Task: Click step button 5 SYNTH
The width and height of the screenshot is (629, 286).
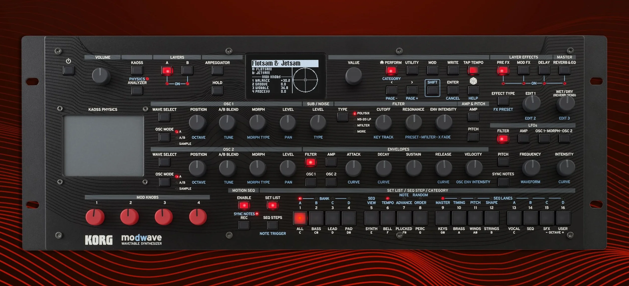Action: pos(371,218)
